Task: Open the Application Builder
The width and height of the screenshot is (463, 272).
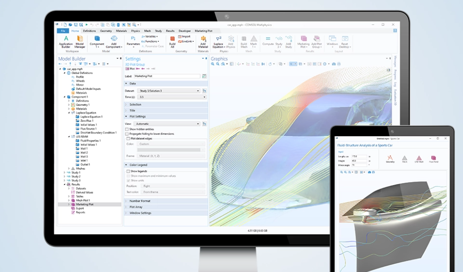Action: click(66, 42)
